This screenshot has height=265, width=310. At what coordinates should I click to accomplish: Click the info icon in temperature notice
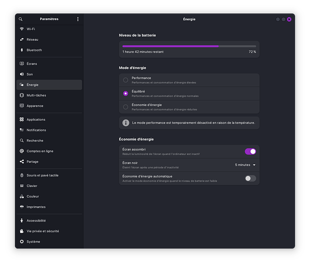[126, 123]
